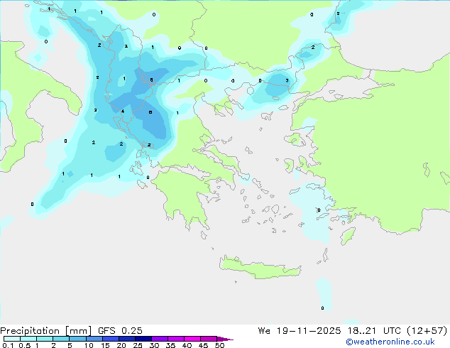Click the legend label "10"

pyautogui.click(x=89, y=345)
